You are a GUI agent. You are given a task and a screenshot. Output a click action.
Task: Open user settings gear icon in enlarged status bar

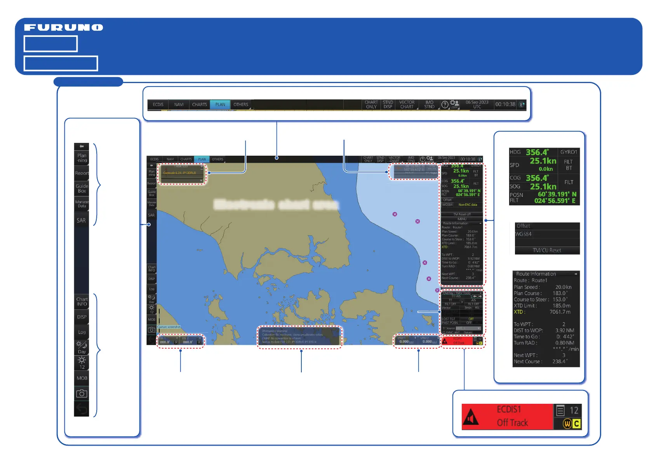pyautogui.click(x=454, y=104)
